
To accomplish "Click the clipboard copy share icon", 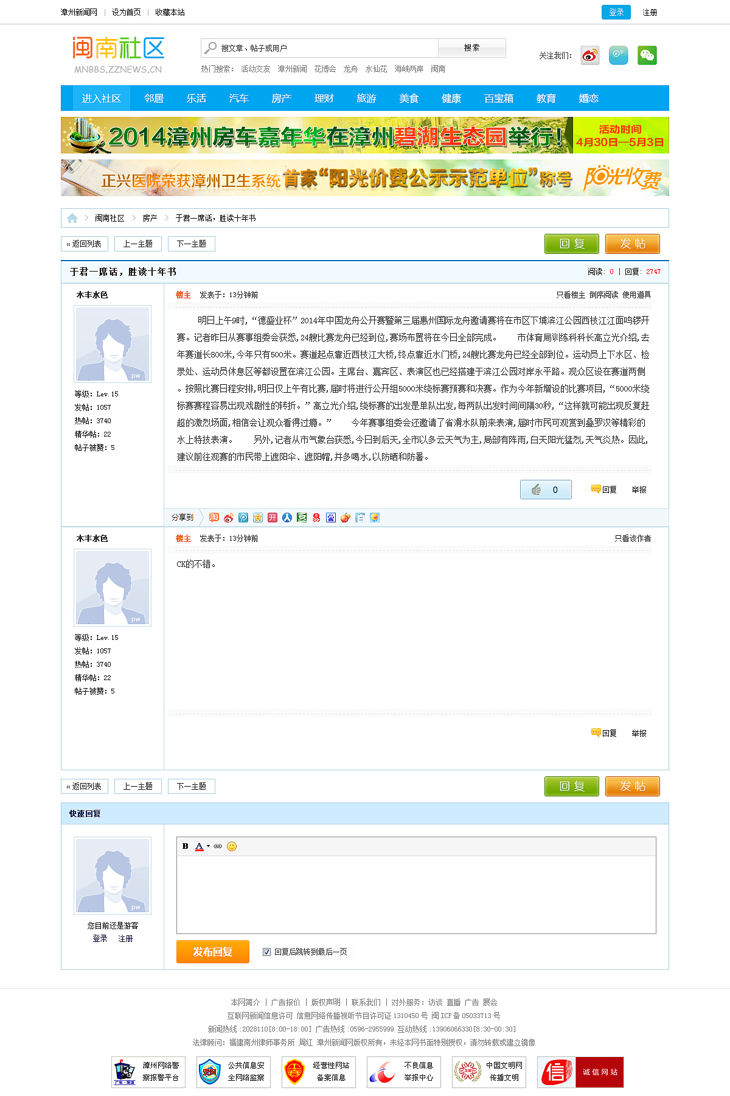I will (360, 518).
